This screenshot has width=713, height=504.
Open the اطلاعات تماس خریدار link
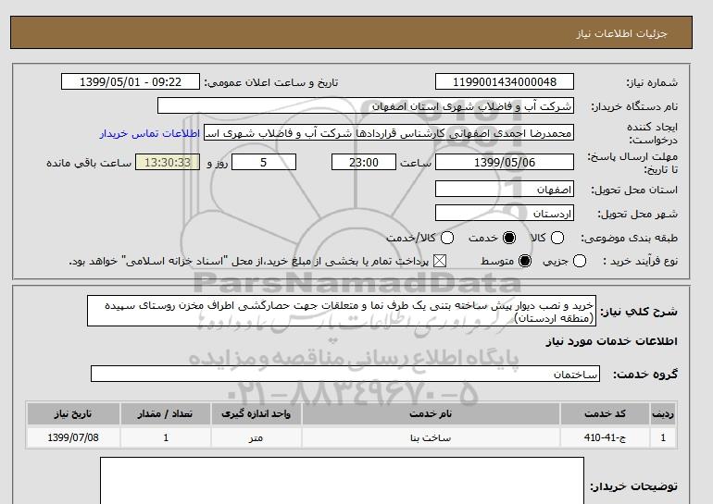click(150, 133)
